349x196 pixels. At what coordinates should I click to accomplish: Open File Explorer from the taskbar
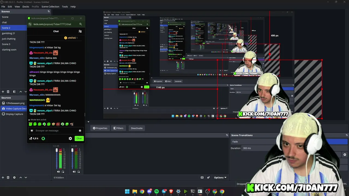tap(135, 191)
